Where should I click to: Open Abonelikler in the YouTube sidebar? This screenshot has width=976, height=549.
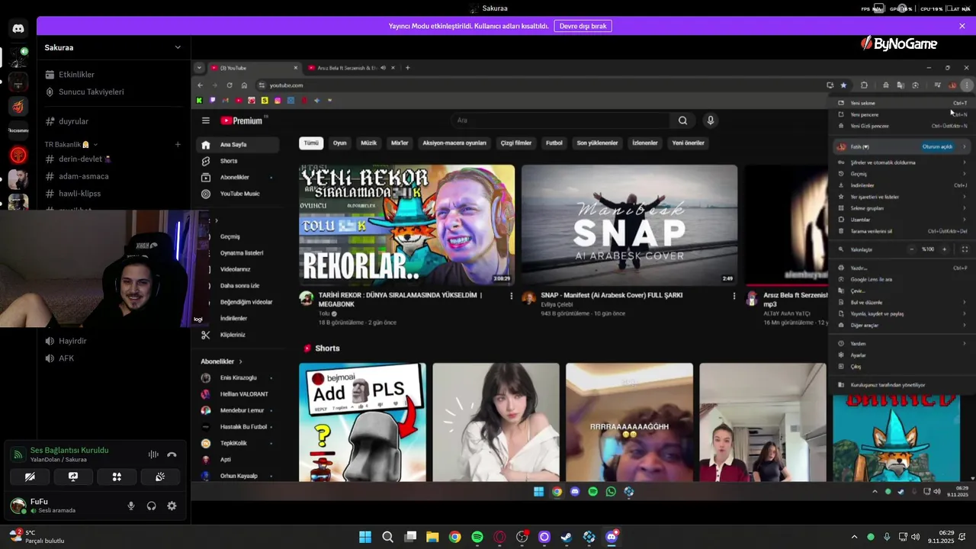[239, 178]
